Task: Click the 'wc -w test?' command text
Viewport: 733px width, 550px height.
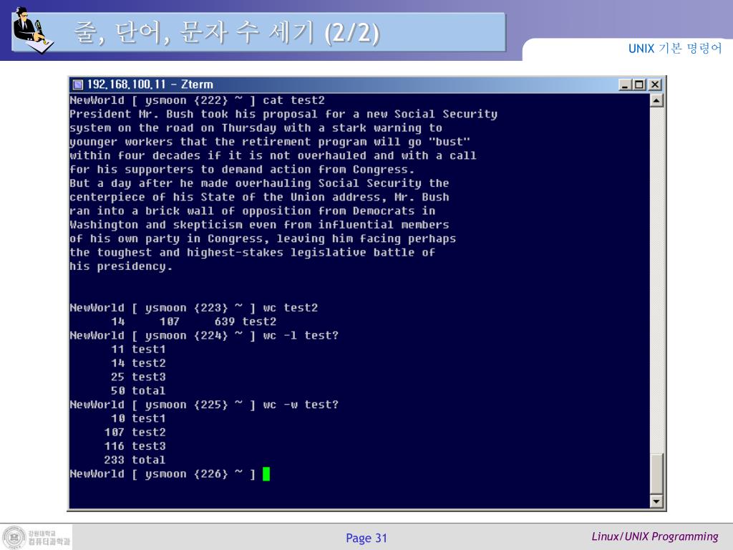Action: [x=301, y=405]
